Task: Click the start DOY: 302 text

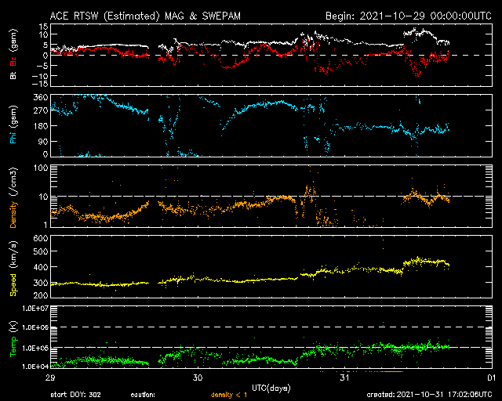Action: point(75,395)
